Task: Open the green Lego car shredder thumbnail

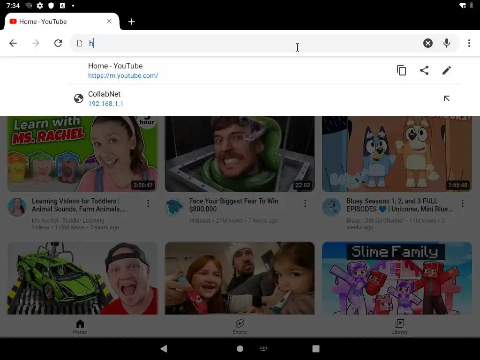Action: coord(82,278)
